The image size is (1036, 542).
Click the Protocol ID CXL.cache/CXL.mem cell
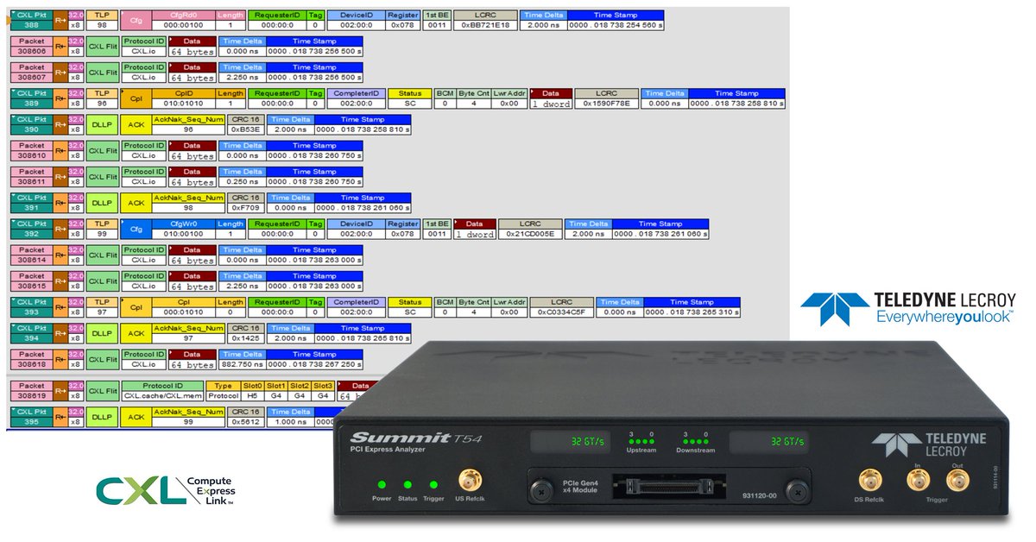pos(161,390)
